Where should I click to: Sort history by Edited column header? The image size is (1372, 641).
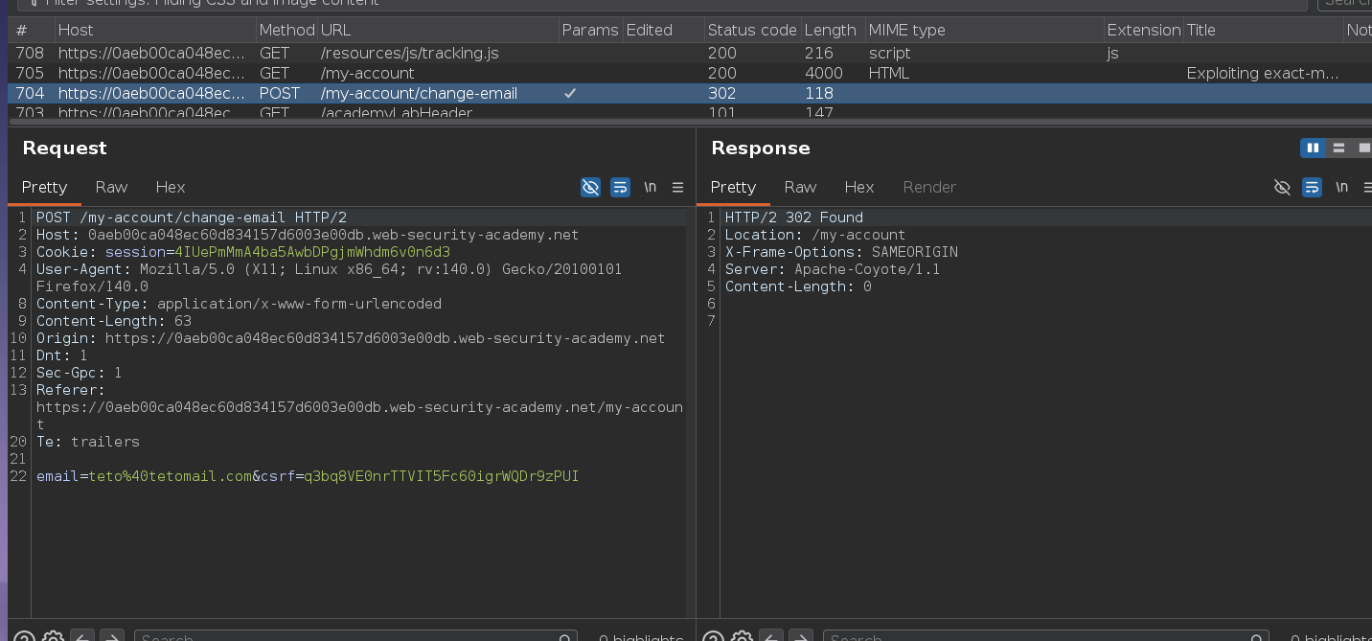click(x=663, y=30)
